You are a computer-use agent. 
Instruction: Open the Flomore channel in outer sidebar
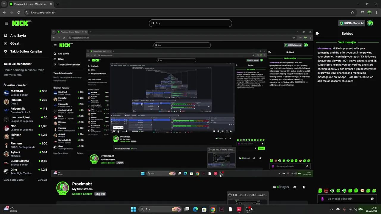point(26,145)
